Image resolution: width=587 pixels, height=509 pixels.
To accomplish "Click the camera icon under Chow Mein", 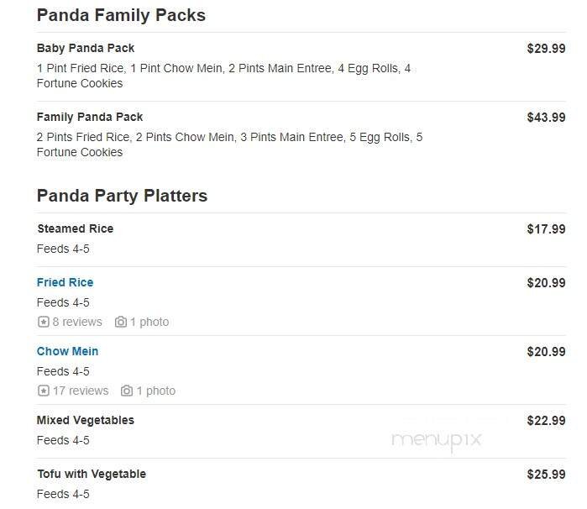I will click(x=127, y=391).
